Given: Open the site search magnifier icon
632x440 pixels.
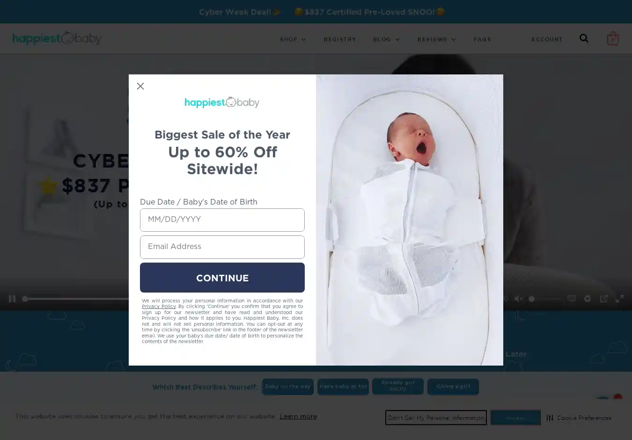Looking at the screenshot, I should coord(584,38).
